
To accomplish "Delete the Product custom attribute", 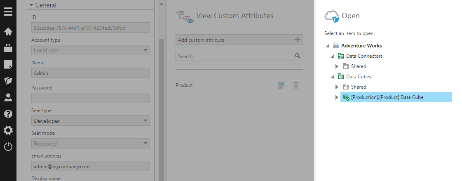I will (x=296, y=85).
